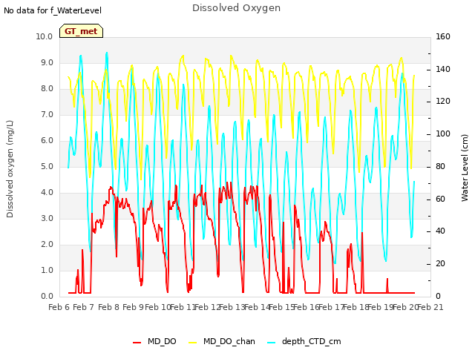
Task: Click the 80 water level axis value
Action: click(x=440, y=166)
